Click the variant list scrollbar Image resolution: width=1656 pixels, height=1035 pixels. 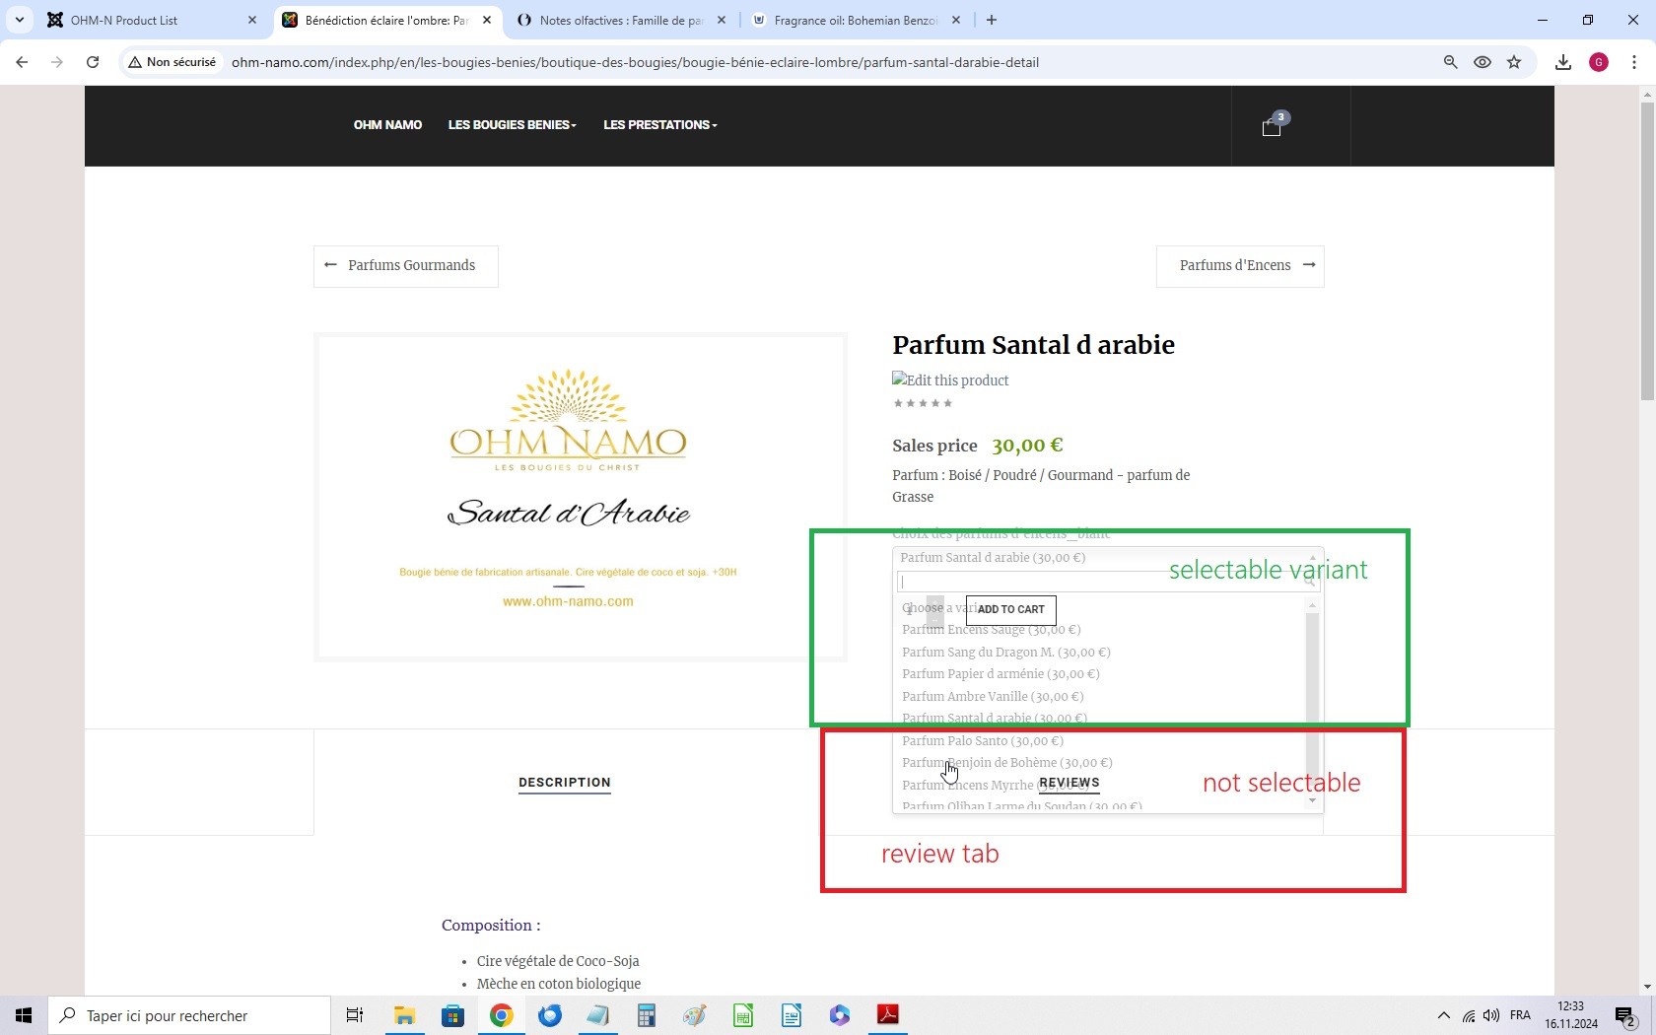pos(1312,702)
